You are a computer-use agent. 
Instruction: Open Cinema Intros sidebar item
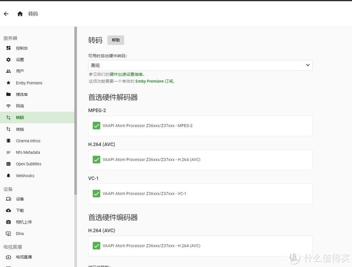[x=37, y=141]
